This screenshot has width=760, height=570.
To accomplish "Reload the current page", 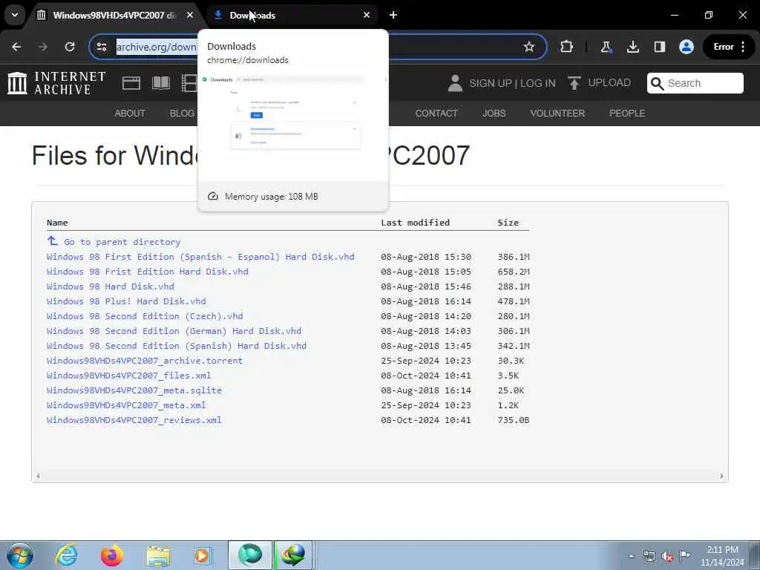I will coord(70,47).
